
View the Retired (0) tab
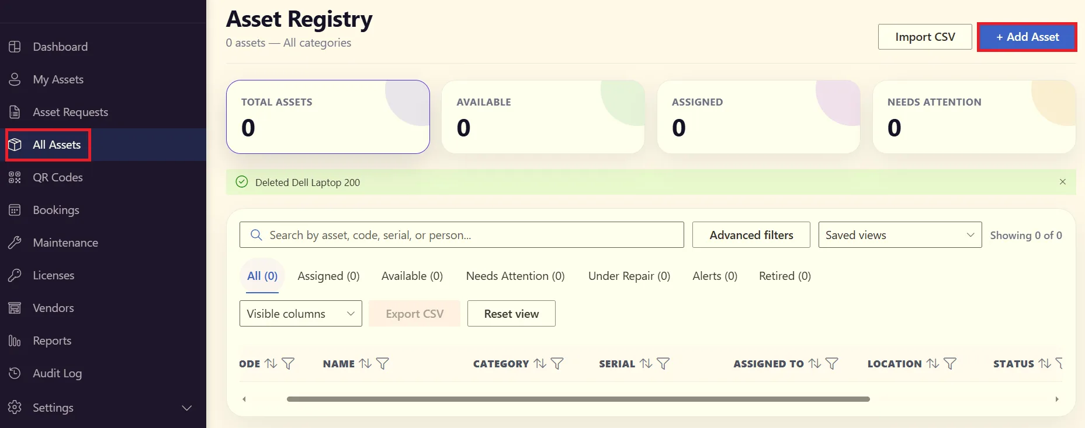pyautogui.click(x=785, y=276)
